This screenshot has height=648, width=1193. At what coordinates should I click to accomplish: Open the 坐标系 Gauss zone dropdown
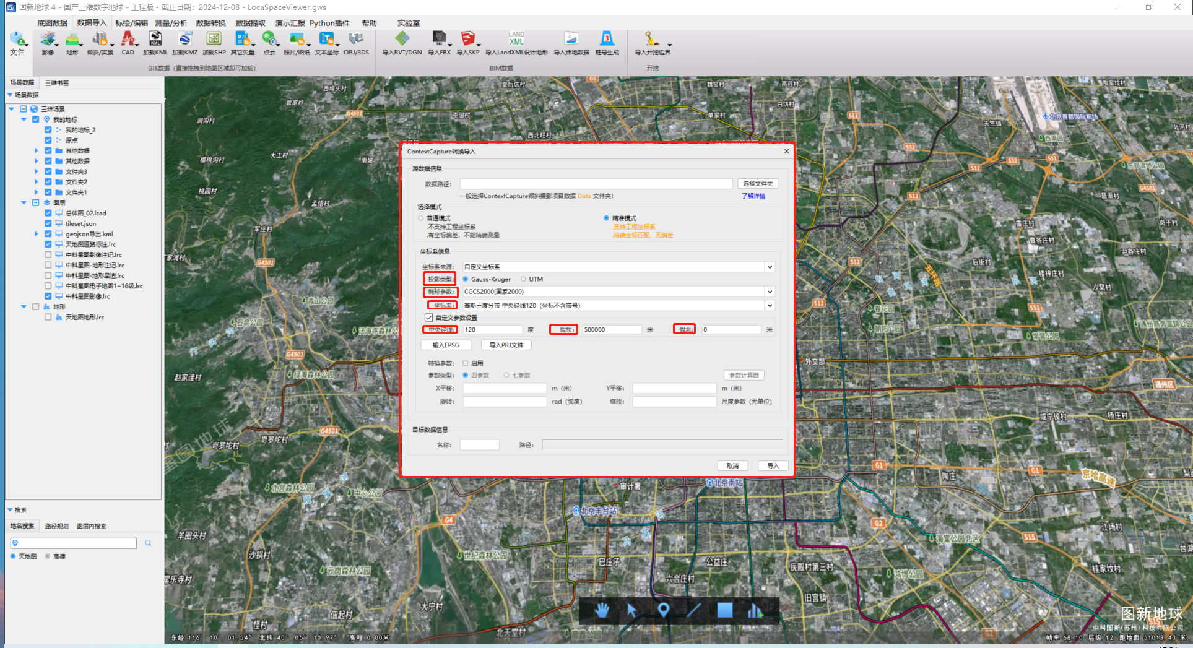coord(770,305)
